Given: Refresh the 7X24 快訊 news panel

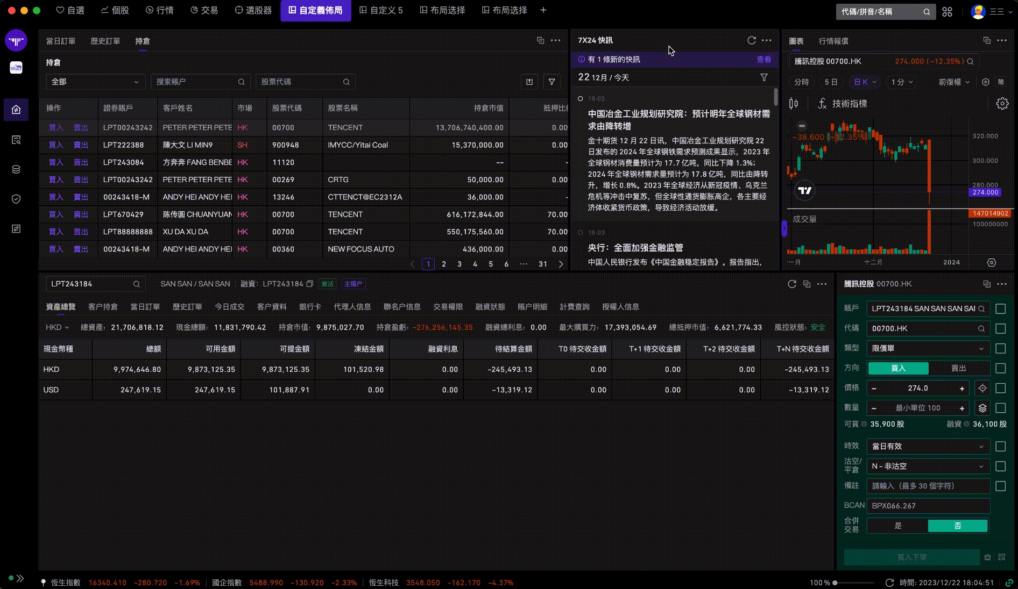Looking at the screenshot, I should pyautogui.click(x=752, y=40).
